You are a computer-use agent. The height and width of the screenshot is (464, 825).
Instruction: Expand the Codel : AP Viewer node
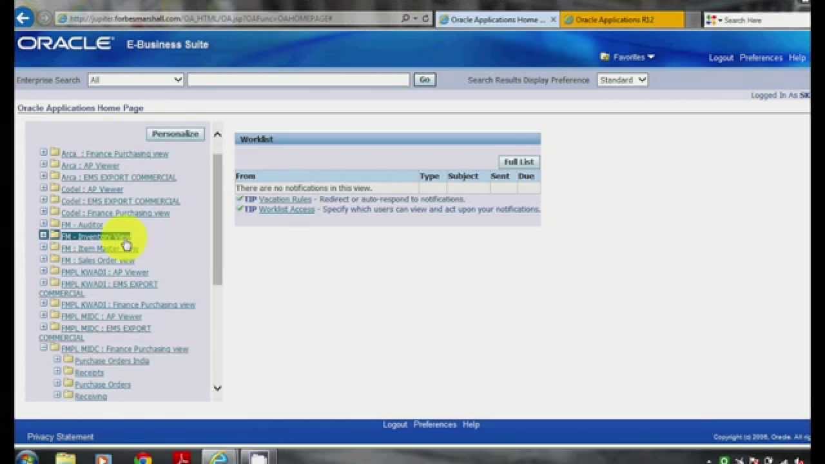pyautogui.click(x=44, y=188)
